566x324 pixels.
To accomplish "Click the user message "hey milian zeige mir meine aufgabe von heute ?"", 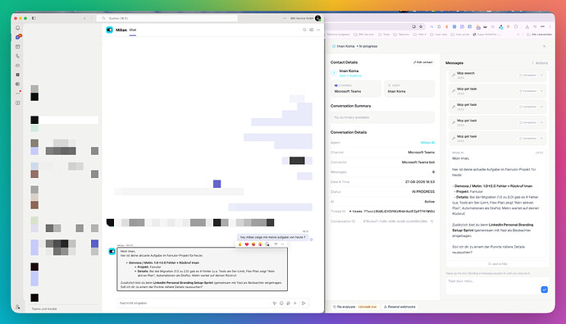I will [x=272, y=237].
